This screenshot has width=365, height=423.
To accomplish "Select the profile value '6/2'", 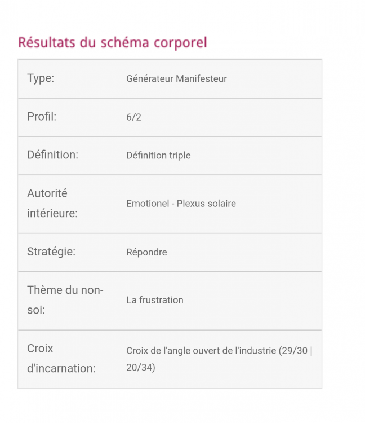I will [133, 117].
